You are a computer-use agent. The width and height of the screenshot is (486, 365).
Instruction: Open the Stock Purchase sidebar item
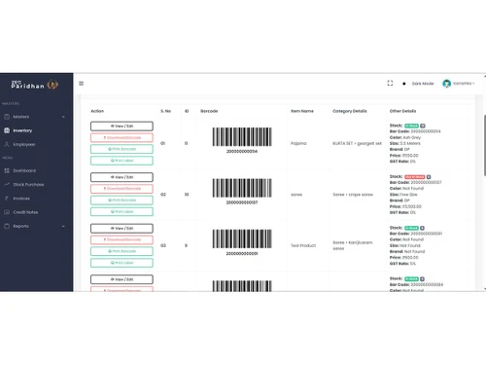pos(28,185)
